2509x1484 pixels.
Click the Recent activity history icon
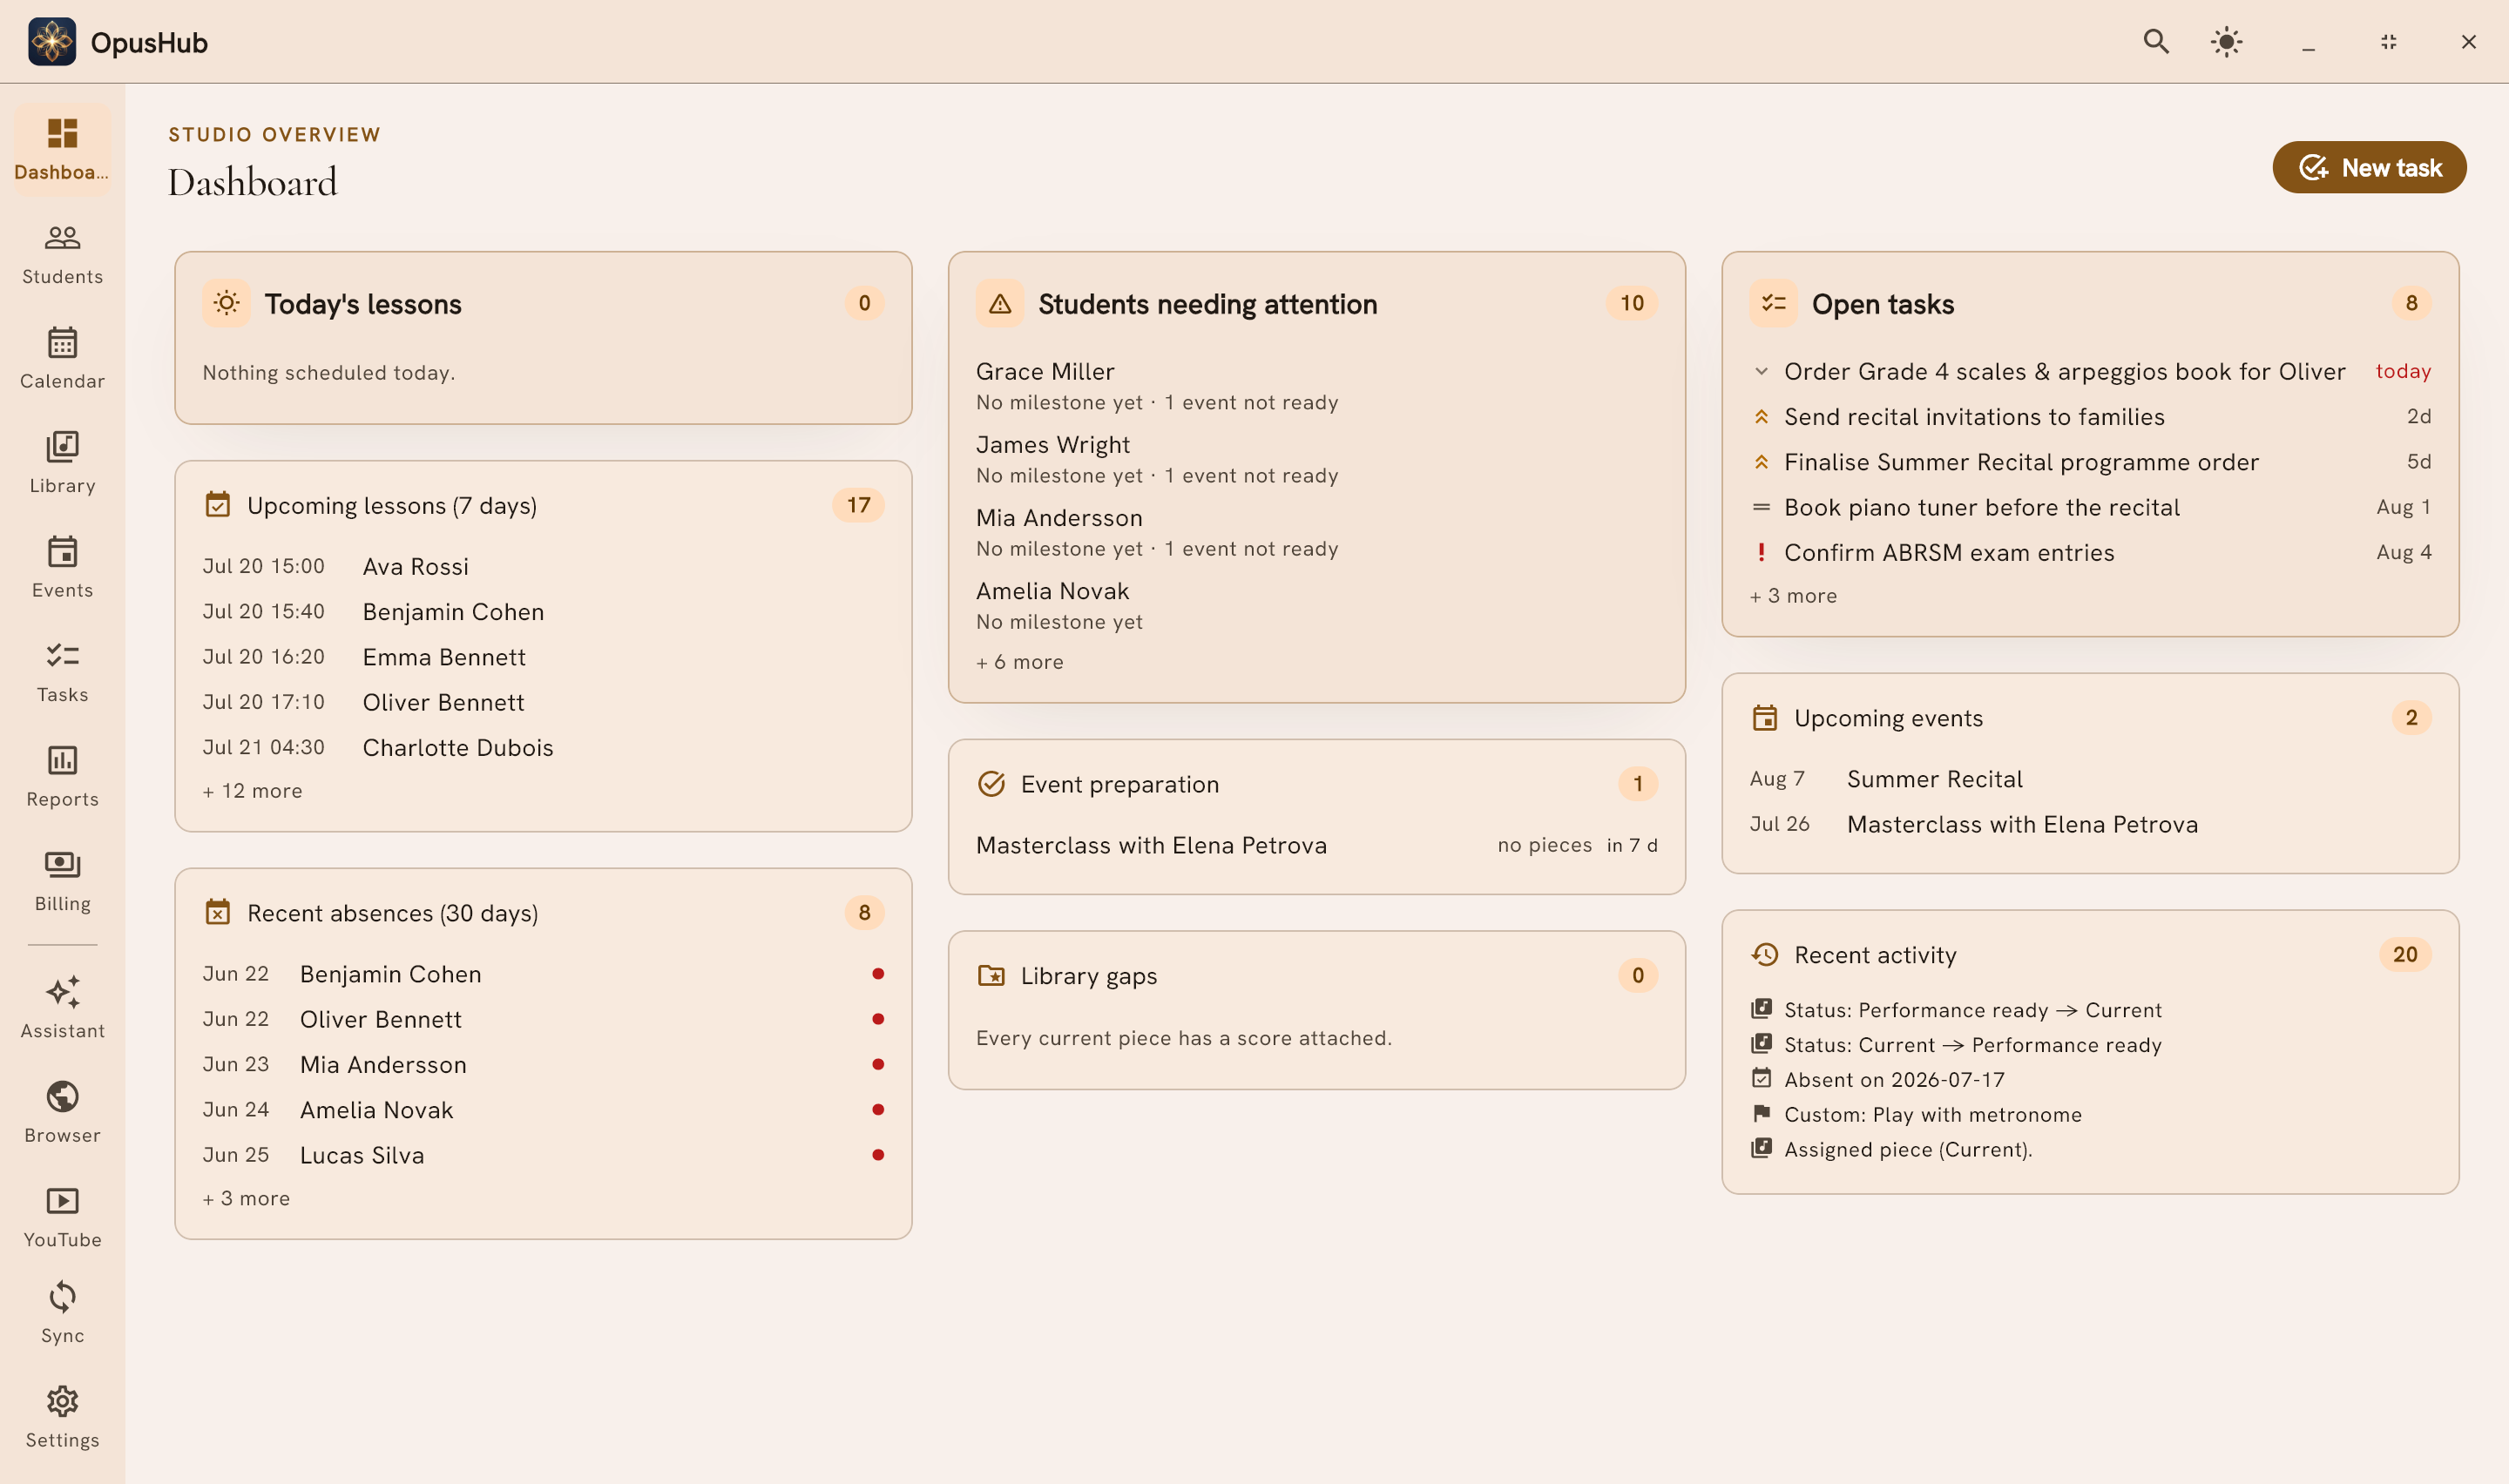1765,954
